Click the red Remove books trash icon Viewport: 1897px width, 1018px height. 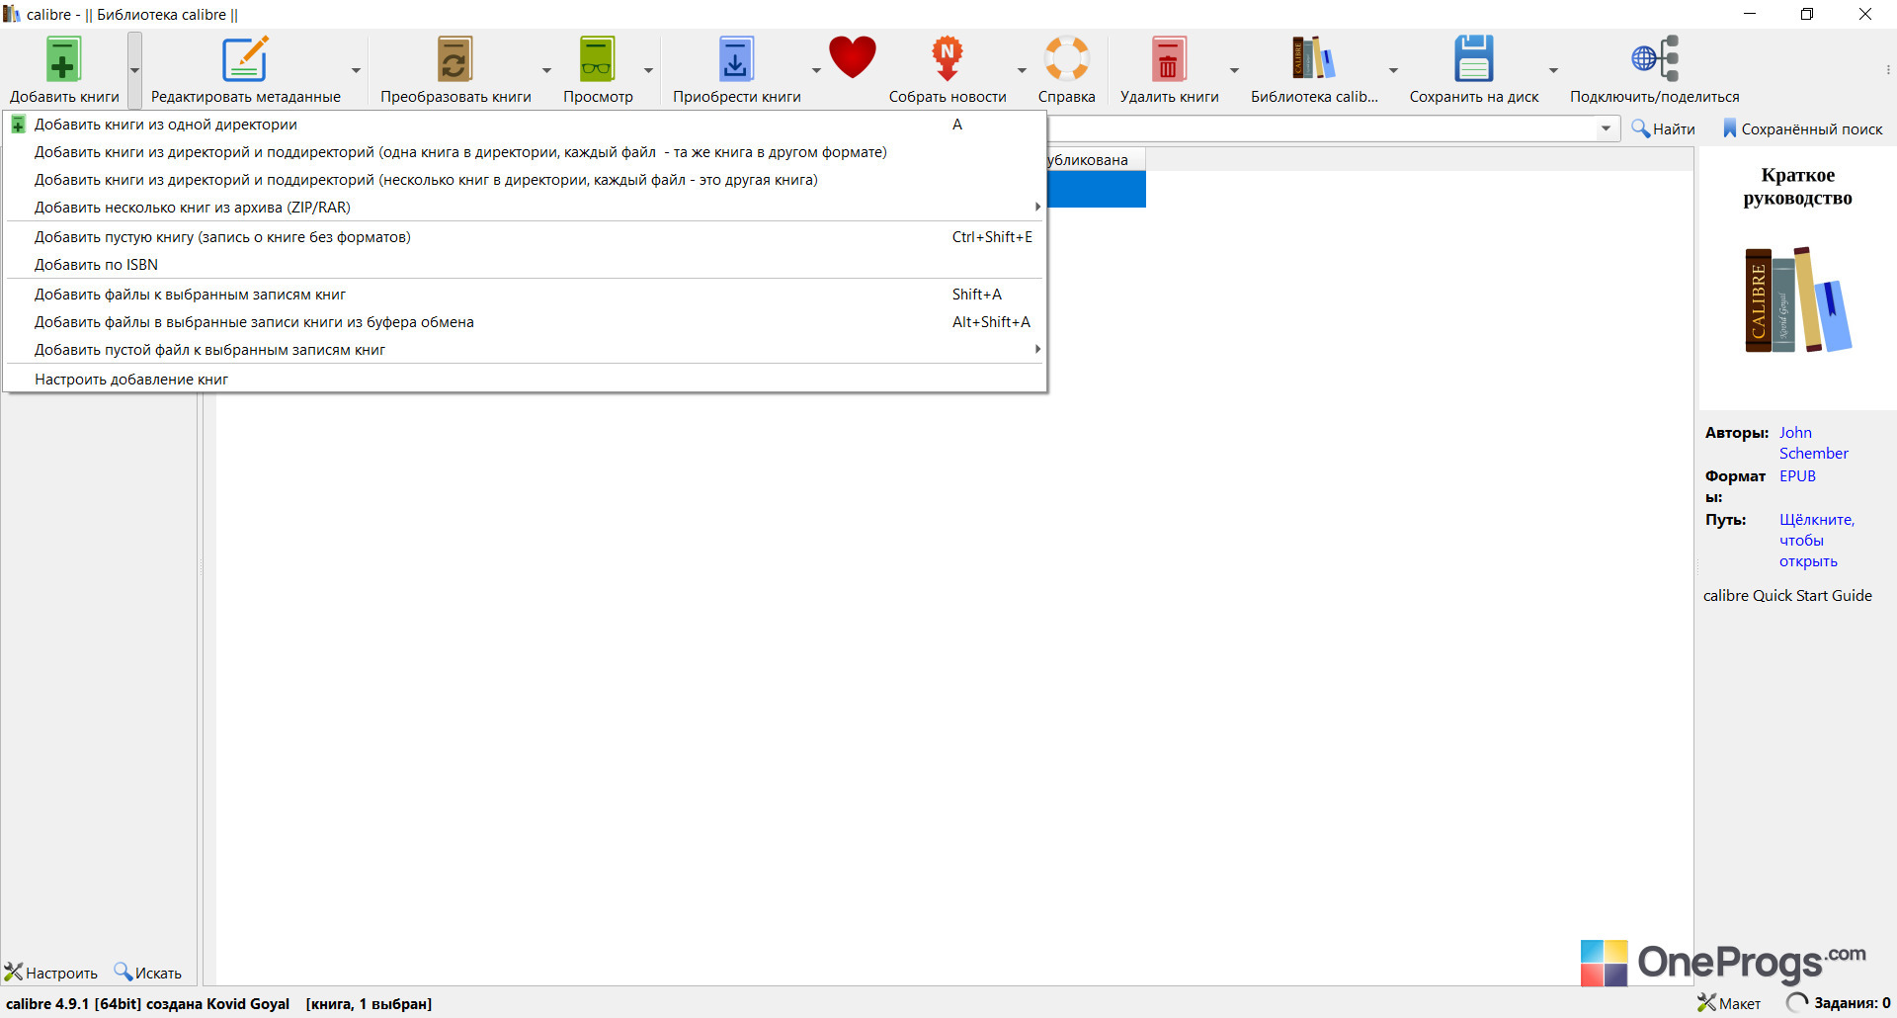tap(1169, 59)
